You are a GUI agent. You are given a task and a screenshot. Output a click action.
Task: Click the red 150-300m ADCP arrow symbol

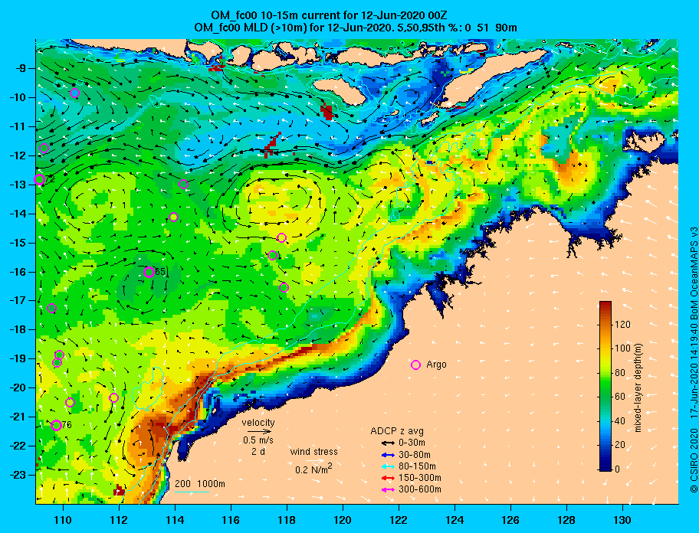[x=388, y=478]
